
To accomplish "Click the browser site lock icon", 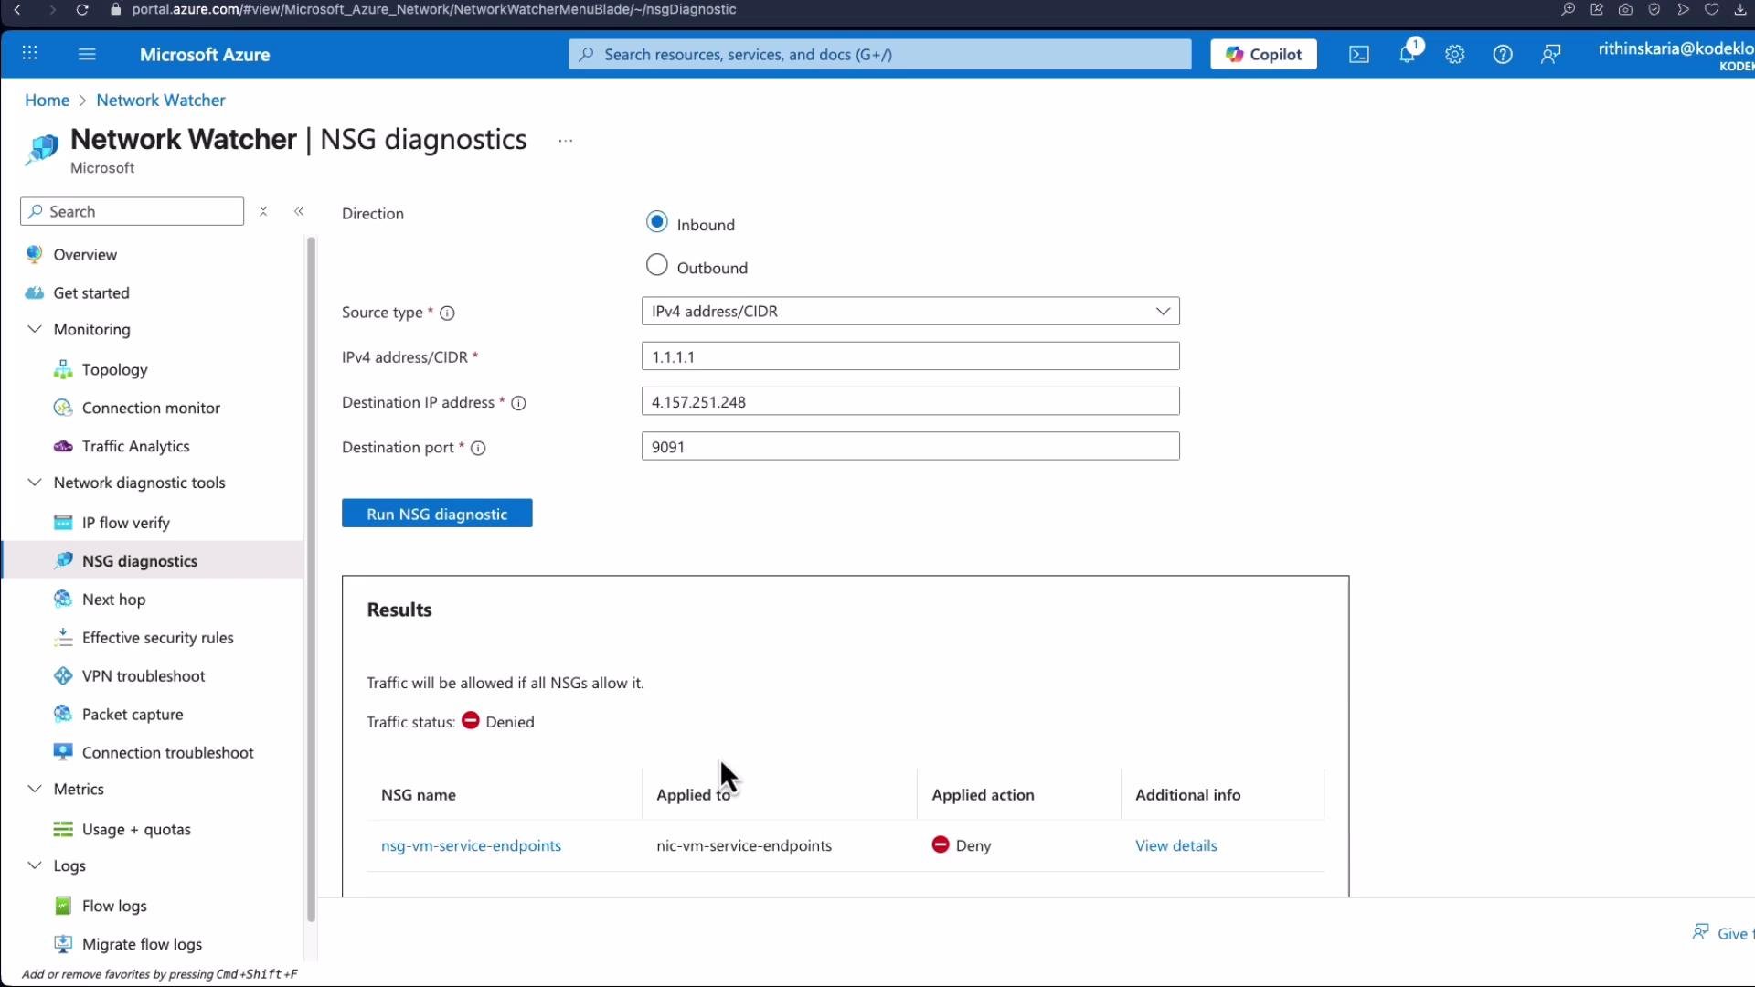I will (x=115, y=9).
